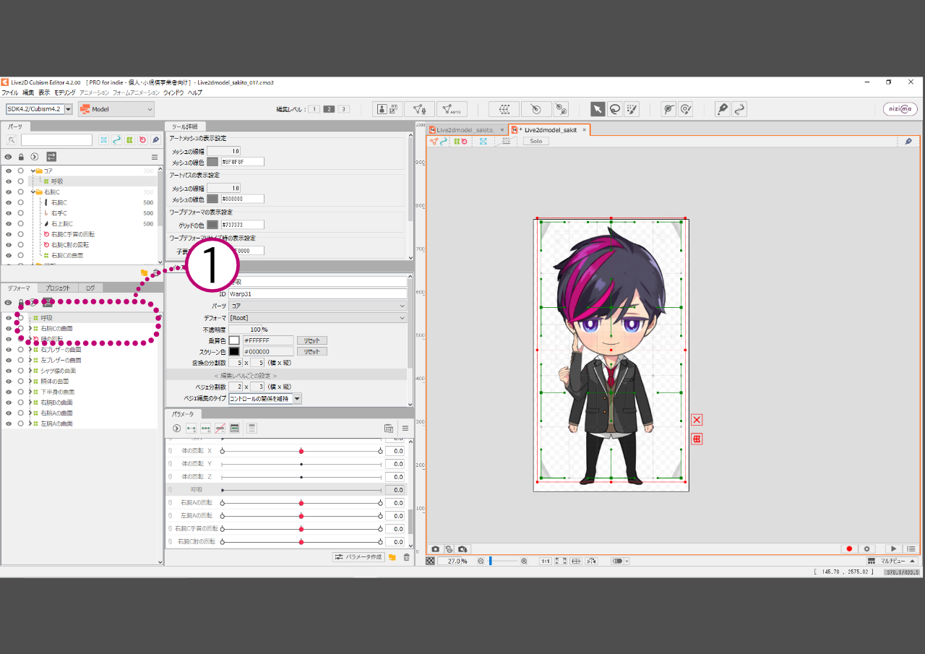Toggle visibility of 右手C part
The width and height of the screenshot is (925, 654).
click(9, 213)
